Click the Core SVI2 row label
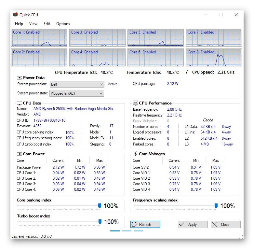 point(140,167)
